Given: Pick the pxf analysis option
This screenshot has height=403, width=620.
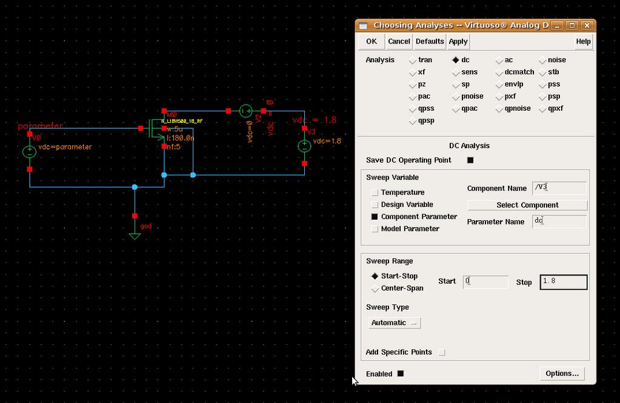Looking at the screenshot, I should click(x=499, y=97).
